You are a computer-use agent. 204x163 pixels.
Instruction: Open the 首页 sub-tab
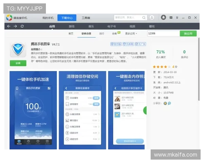tap(71, 34)
